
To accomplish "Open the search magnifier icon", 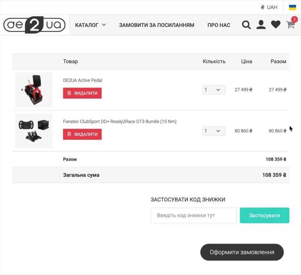I will tap(246, 25).
